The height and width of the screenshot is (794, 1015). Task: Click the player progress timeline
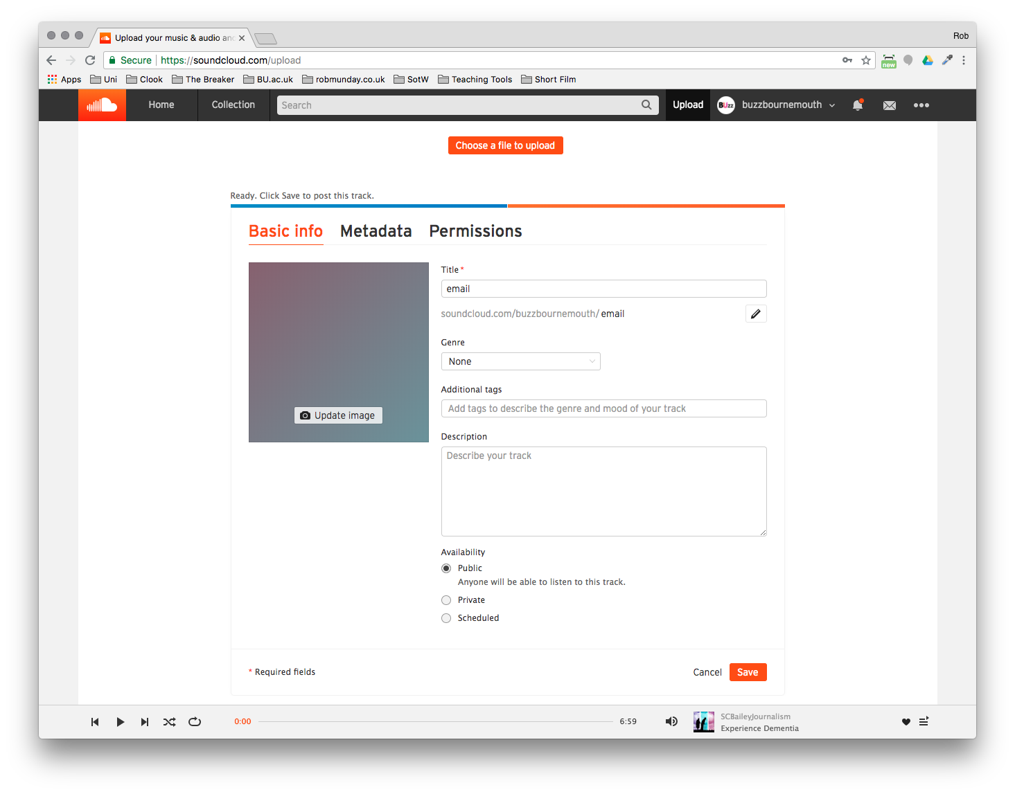point(436,721)
